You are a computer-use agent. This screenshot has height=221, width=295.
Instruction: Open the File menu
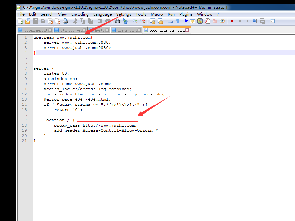[x=21, y=14]
